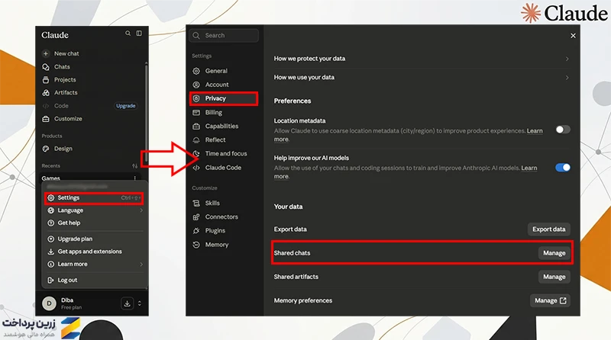Collapse sidebar using the panel icon
Screen dimensions: 611x340
pos(139,34)
